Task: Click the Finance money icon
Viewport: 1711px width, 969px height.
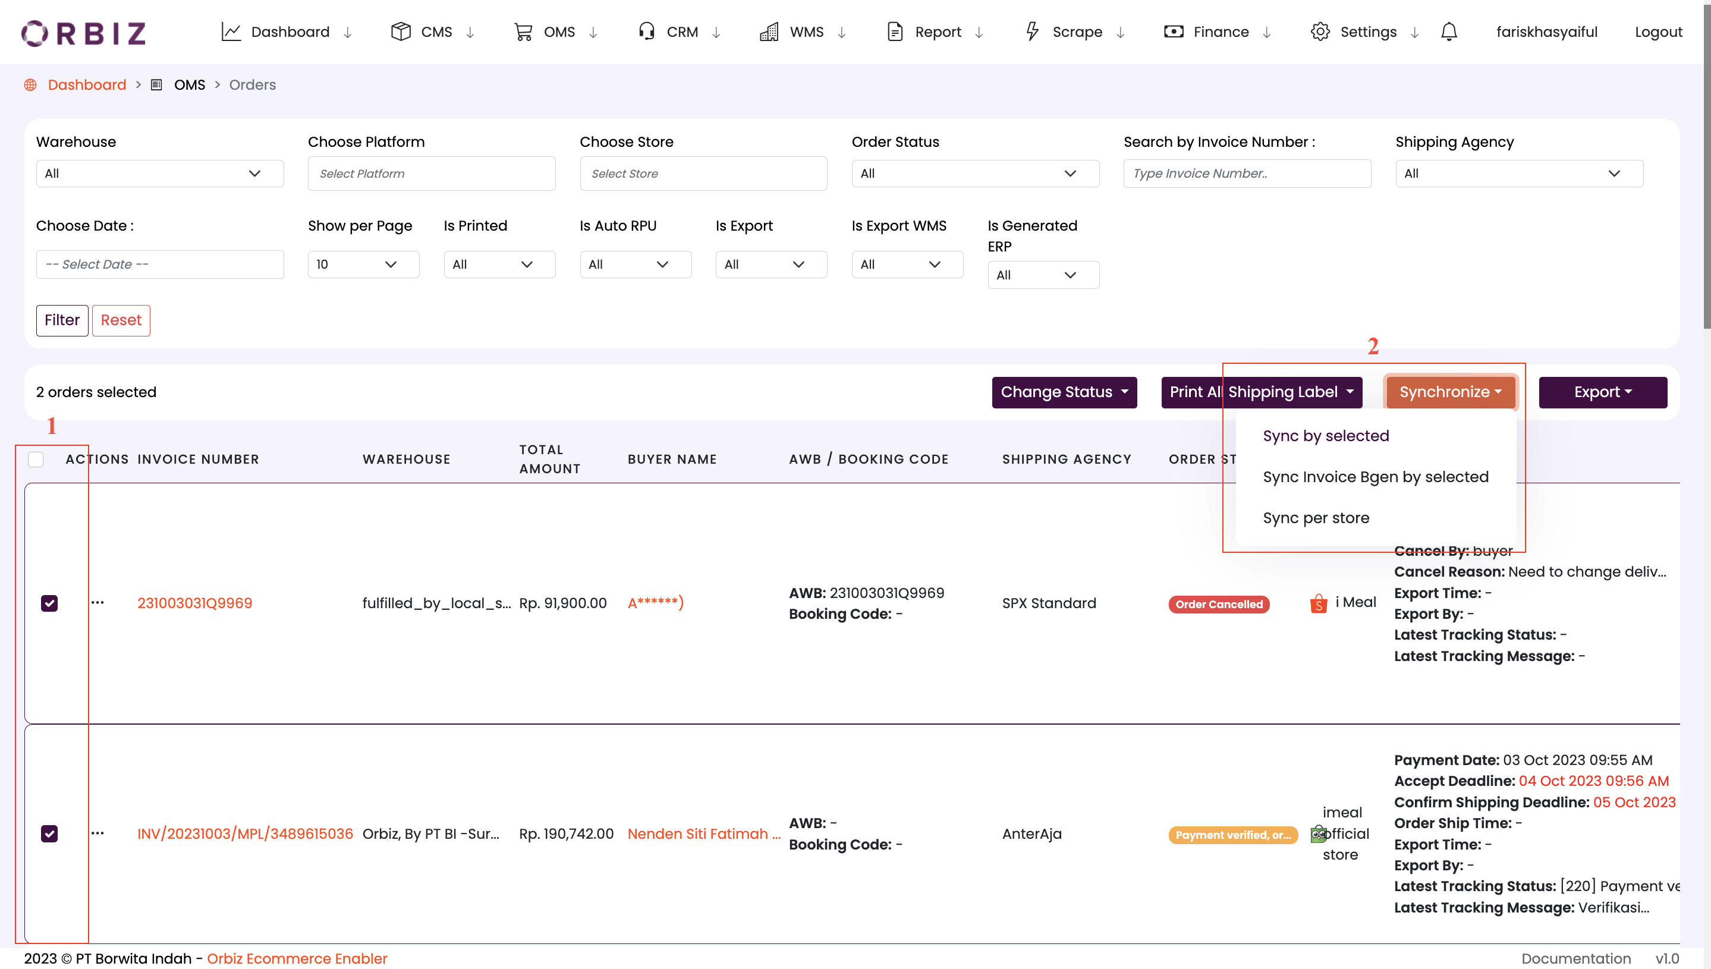Action: 1174,32
